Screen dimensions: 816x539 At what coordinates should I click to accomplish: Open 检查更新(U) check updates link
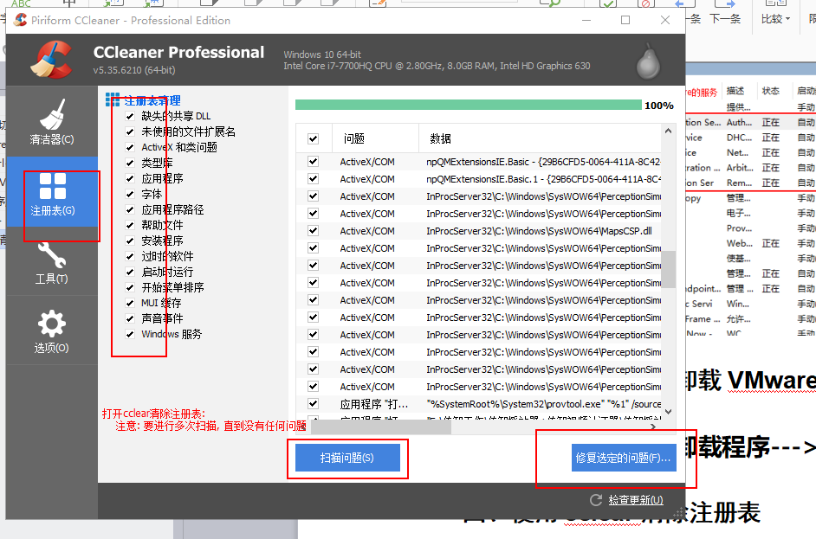[636, 500]
